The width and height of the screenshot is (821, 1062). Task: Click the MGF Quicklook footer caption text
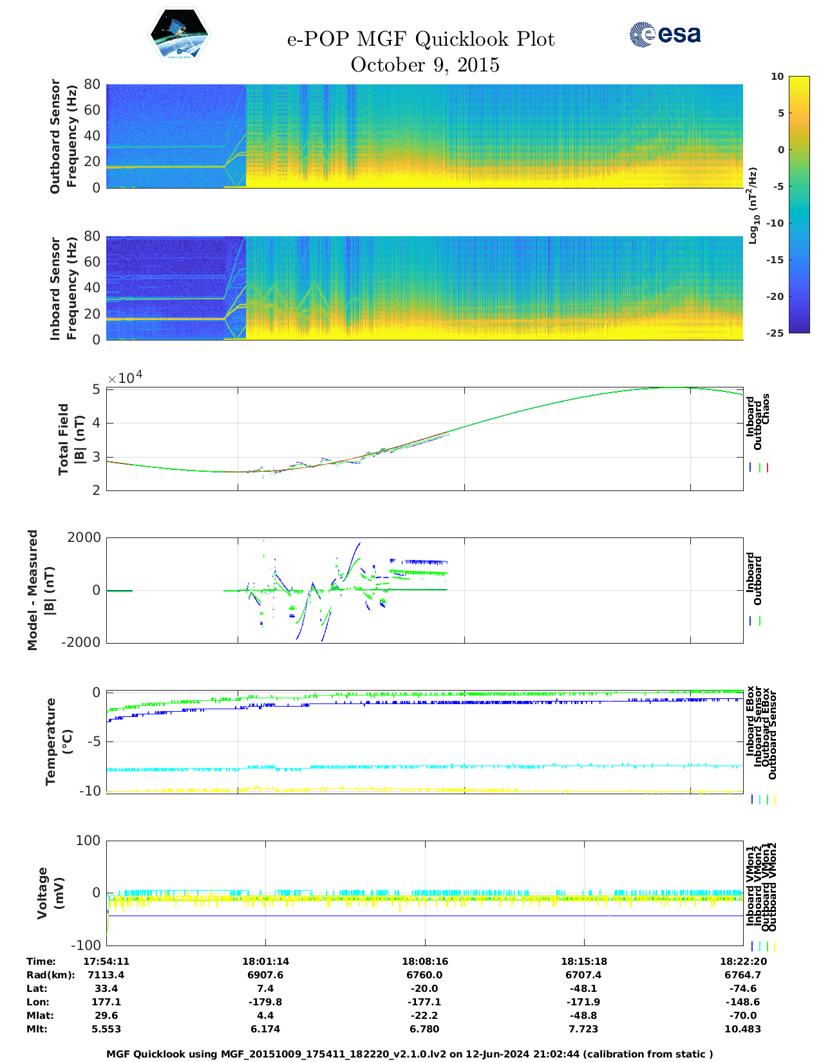(410, 1054)
